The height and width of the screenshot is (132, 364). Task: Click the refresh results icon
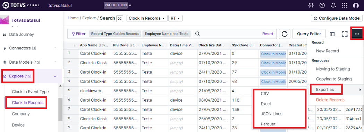[x=285, y=34]
